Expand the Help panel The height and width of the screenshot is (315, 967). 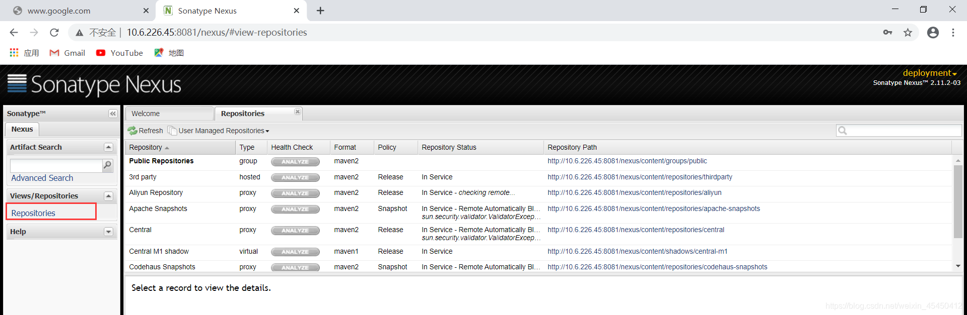pos(108,232)
